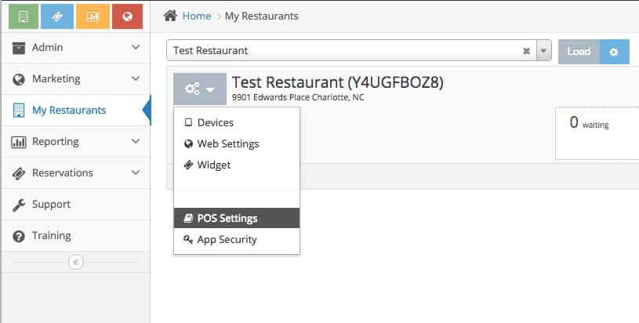Open the restaurant selector dropdown arrow
This screenshot has height=323, width=639.
pyautogui.click(x=544, y=51)
